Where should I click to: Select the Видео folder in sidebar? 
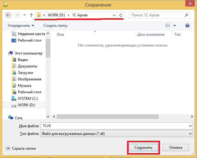pyautogui.click(x=23, y=60)
